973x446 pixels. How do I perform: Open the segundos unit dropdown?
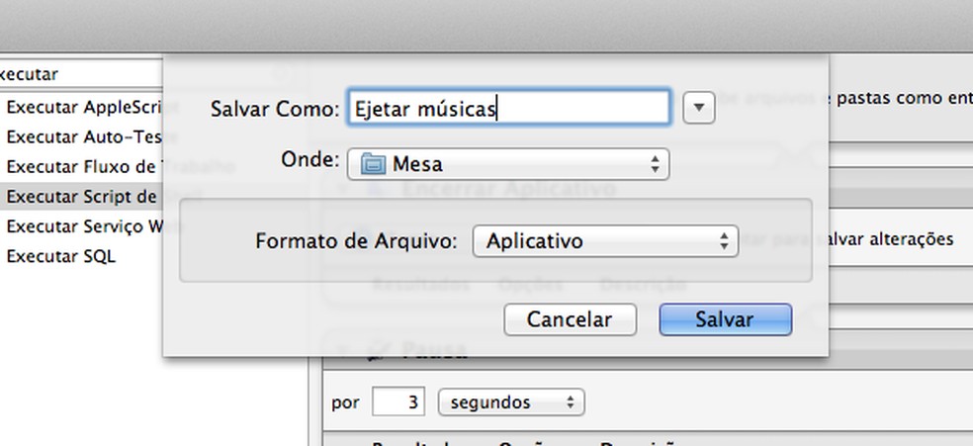point(511,401)
